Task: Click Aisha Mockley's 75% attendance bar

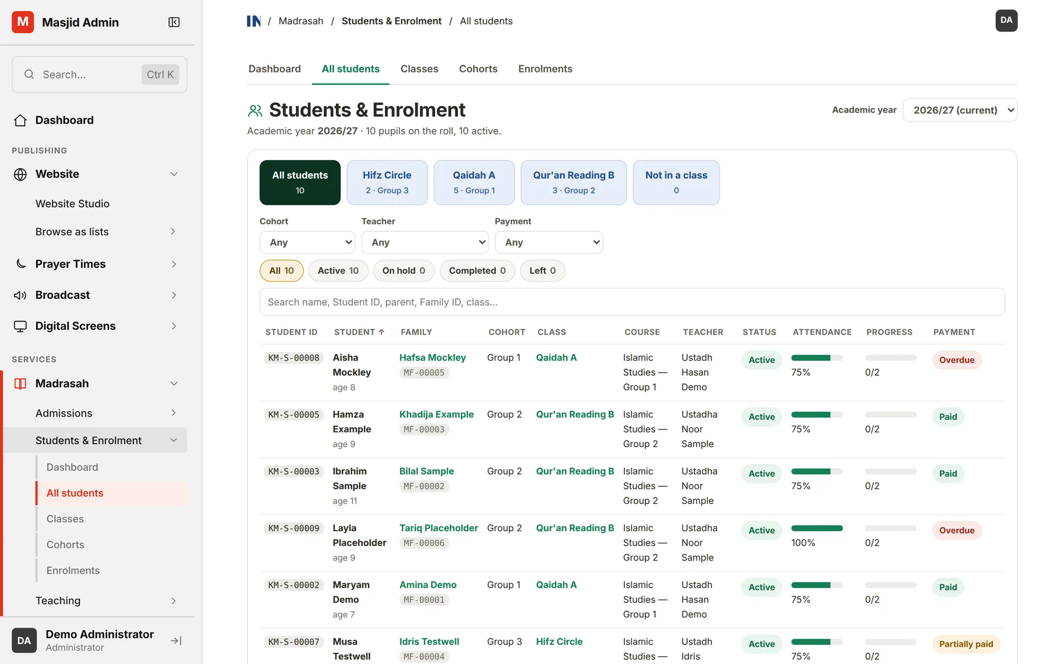Action: point(816,358)
